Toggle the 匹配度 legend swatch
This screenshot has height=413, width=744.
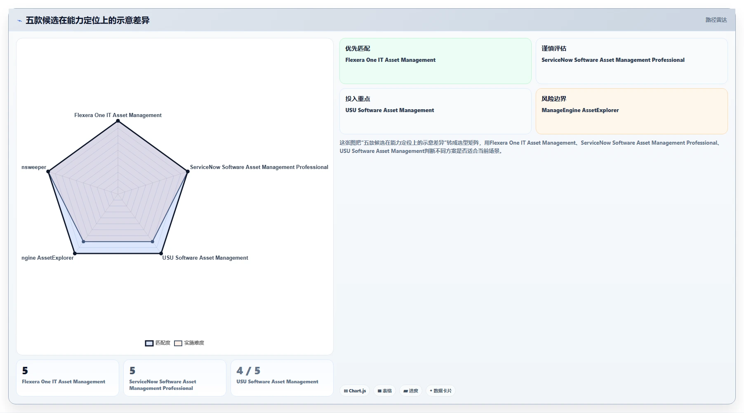(x=149, y=343)
